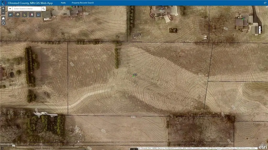Screen dimensions: 268x150
Task: Expand the search source dropdown arrow
Action: coord(10,9)
